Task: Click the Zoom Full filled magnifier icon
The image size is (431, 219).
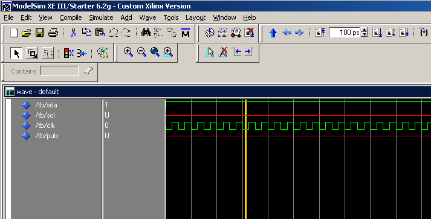Action: coord(155,52)
